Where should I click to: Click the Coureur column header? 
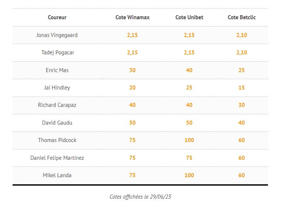[x=57, y=17]
